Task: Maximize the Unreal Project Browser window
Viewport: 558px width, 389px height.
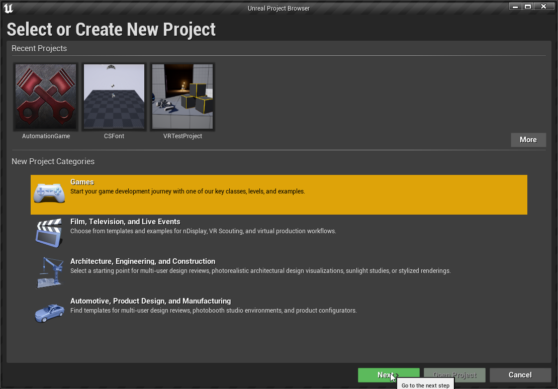Action: click(x=527, y=6)
